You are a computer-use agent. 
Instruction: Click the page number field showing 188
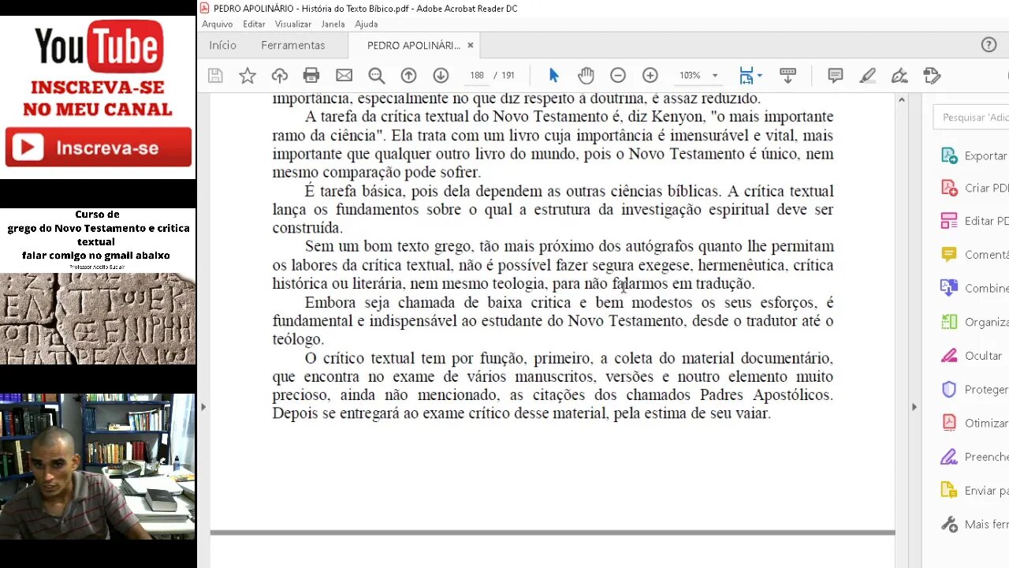[x=476, y=76]
